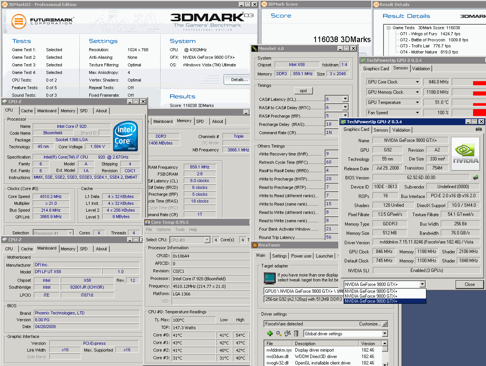Click Customize... in RivaTuner driver settings
The height and width of the screenshot is (366, 486).
coord(369,324)
